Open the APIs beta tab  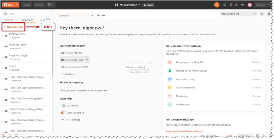[45, 20]
